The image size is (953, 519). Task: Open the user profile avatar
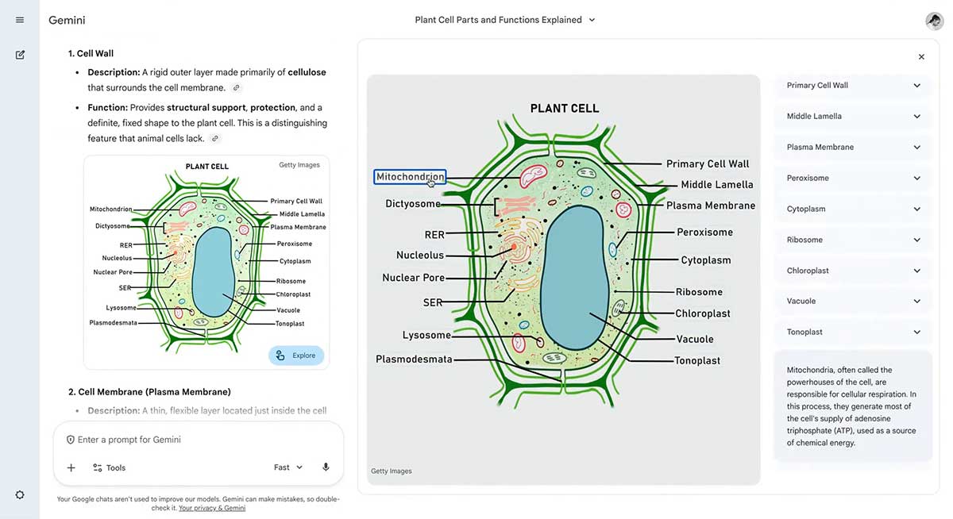click(934, 21)
